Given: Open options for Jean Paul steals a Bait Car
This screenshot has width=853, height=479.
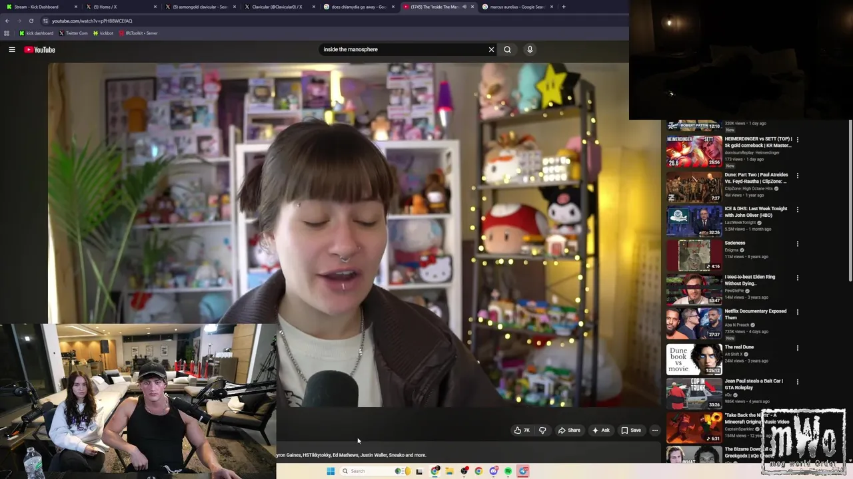Looking at the screenshot, I should point(797,382).
